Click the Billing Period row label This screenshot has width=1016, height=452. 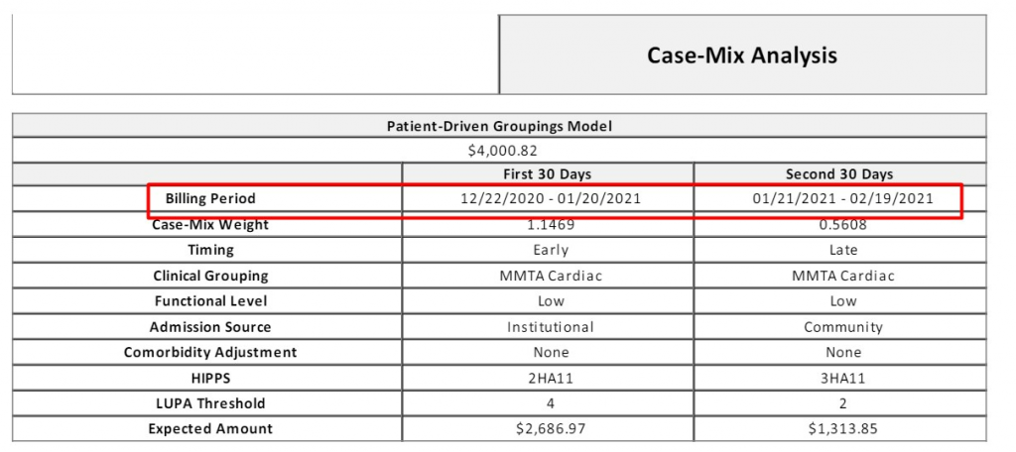[x=210, y=199]
